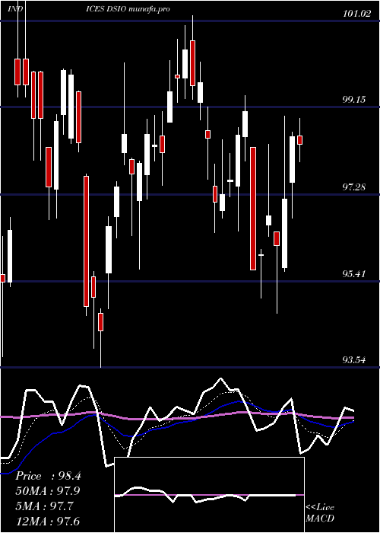Click the 50MA : 97.9 readout

coord(47,491)
